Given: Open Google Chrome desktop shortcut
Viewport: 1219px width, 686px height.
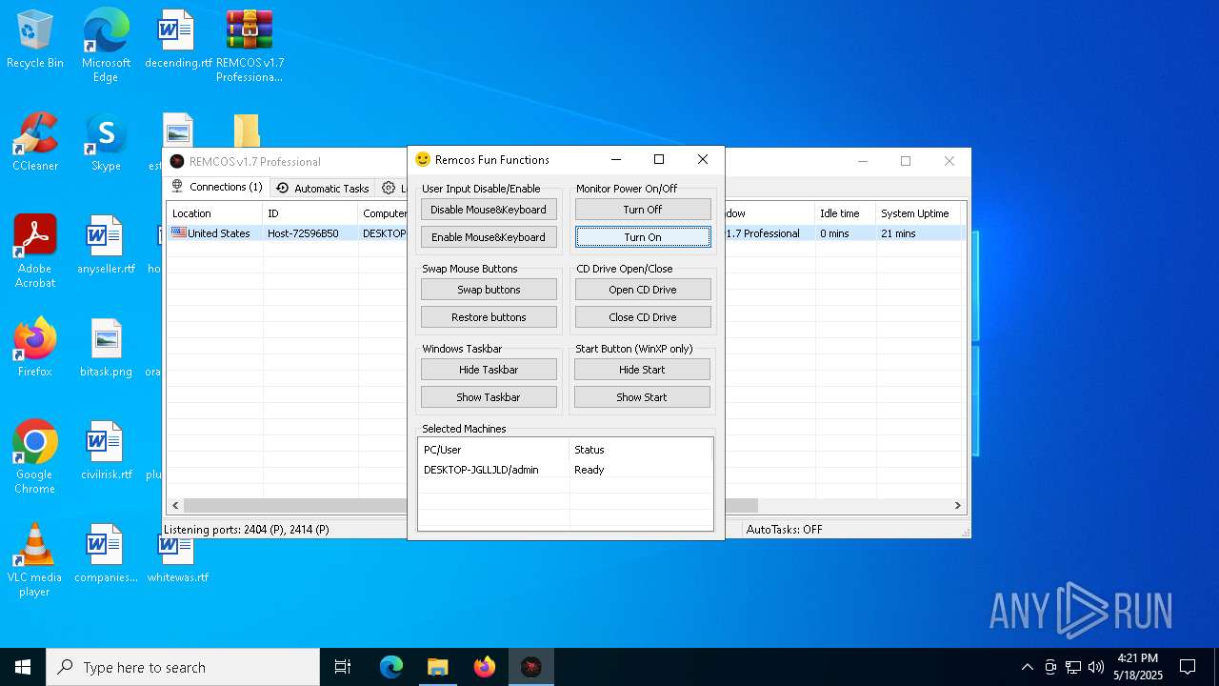Looking at the screenshot, I should [35, 457].
